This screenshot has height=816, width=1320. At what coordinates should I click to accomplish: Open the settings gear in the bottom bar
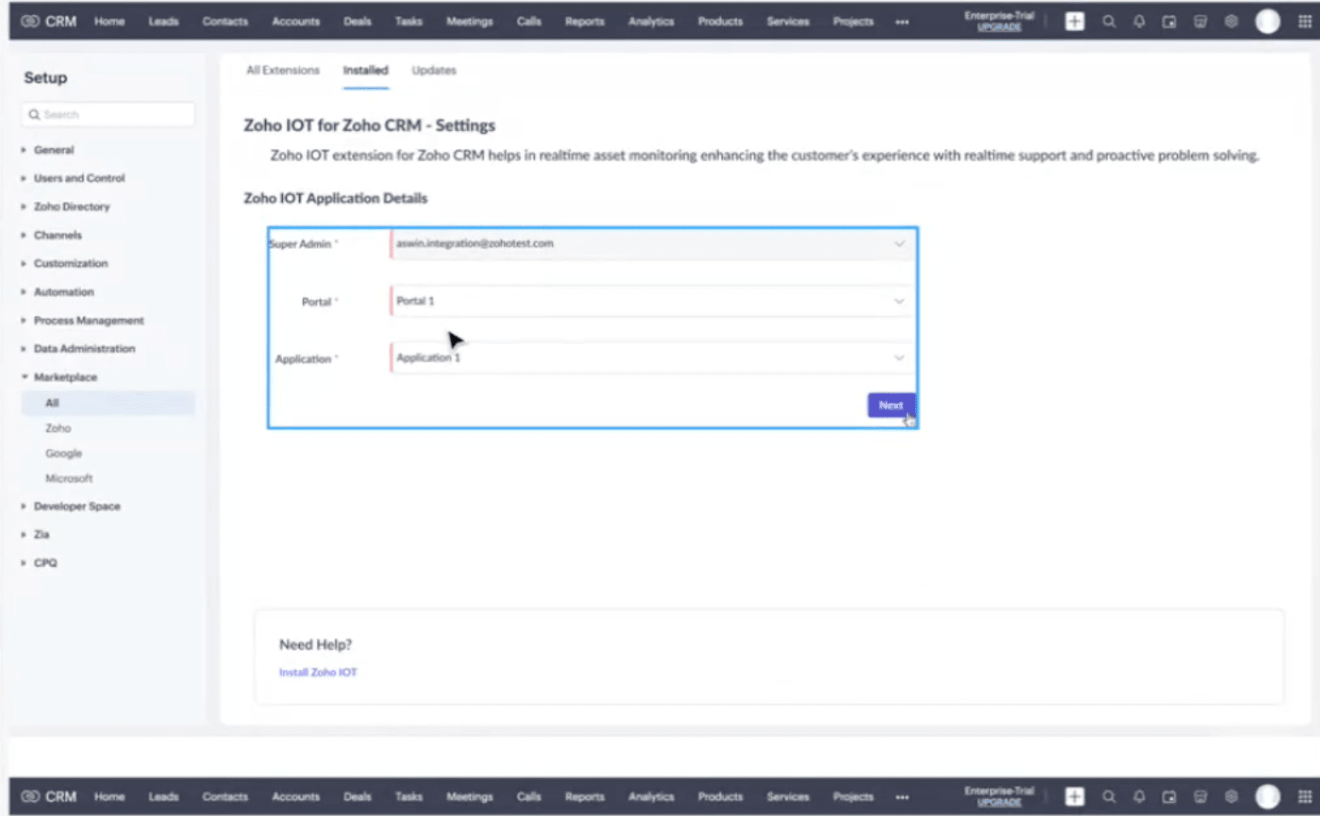[1231, 797]
